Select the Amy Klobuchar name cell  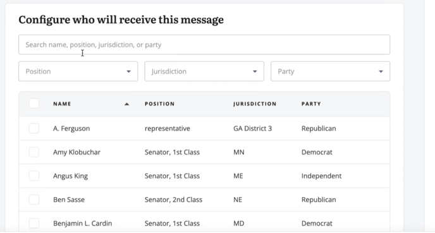[77, 152]
